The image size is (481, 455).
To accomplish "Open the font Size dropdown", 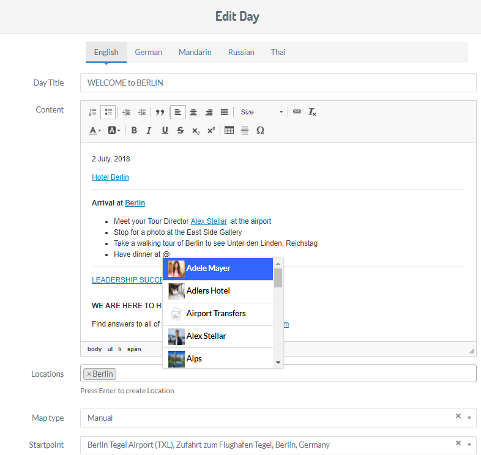I will [x=262, y=112].
